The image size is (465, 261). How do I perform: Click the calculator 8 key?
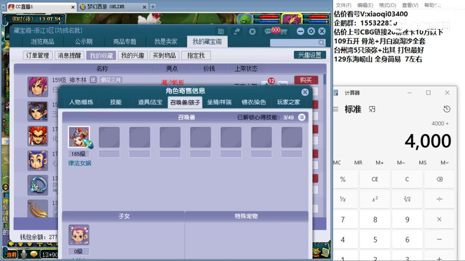tap(375, 219)
